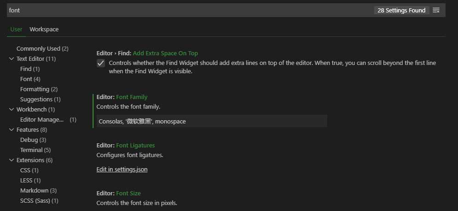Open Edit in settings.json link
This screenshot has width=458, height=211.
click(122, 170)
